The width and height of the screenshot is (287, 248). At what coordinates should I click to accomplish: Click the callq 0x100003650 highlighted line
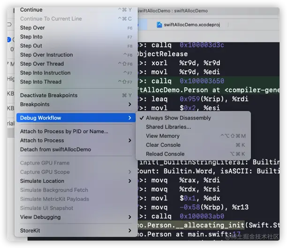[x=209, y=81]
